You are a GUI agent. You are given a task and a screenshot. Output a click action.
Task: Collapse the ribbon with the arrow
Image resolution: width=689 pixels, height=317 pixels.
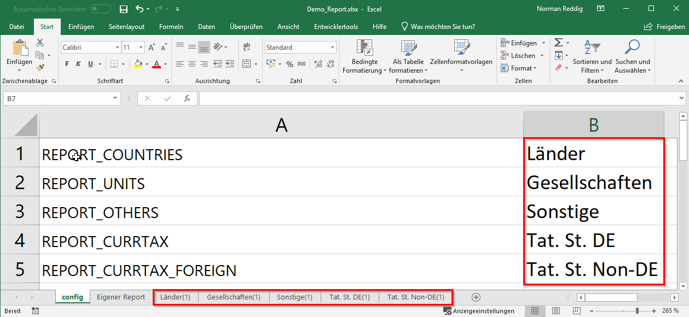[x=681, y=81]
